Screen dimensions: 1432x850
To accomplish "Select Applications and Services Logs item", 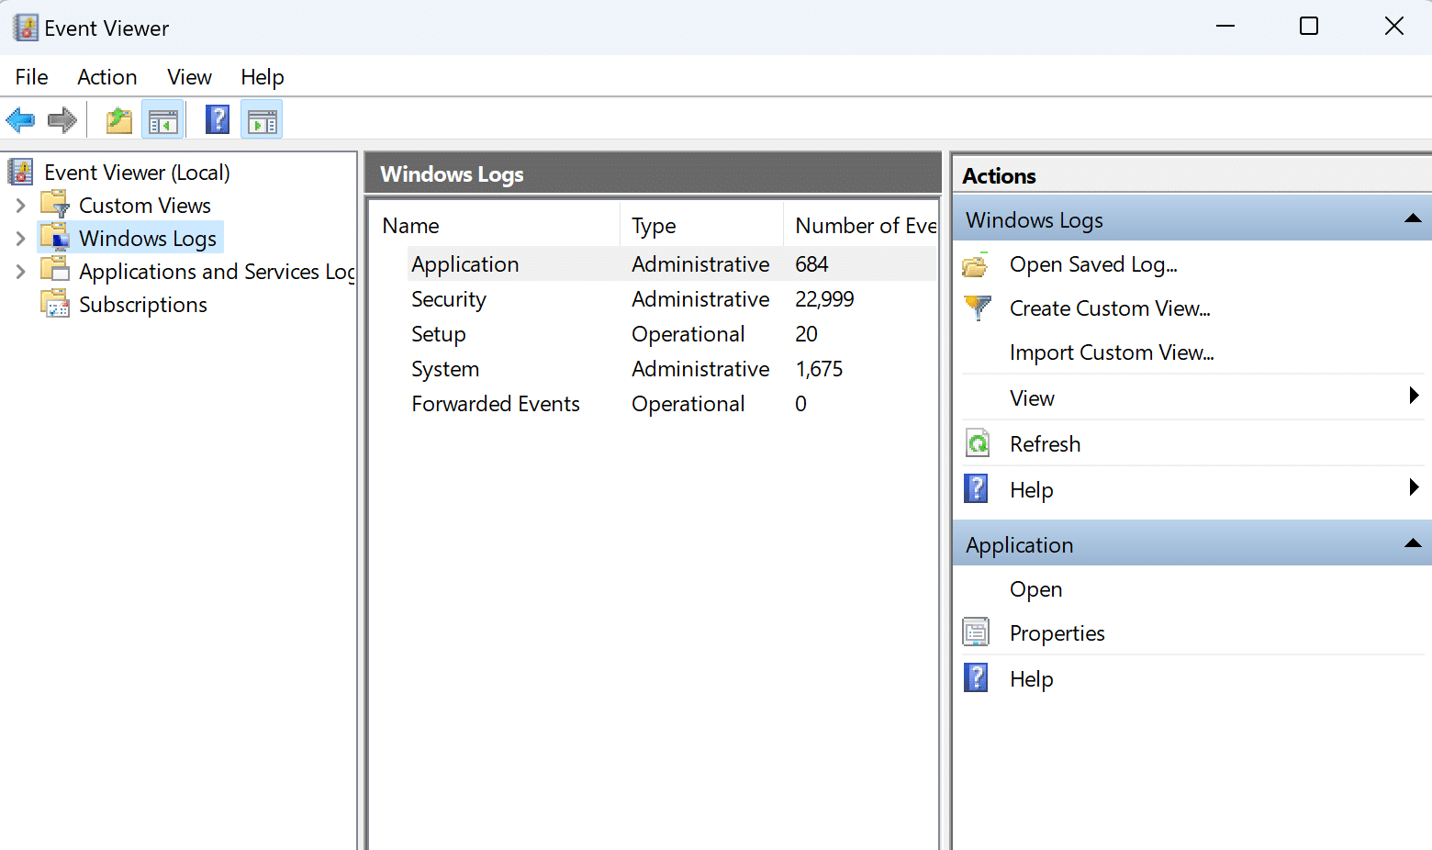I will click(217, 272).
